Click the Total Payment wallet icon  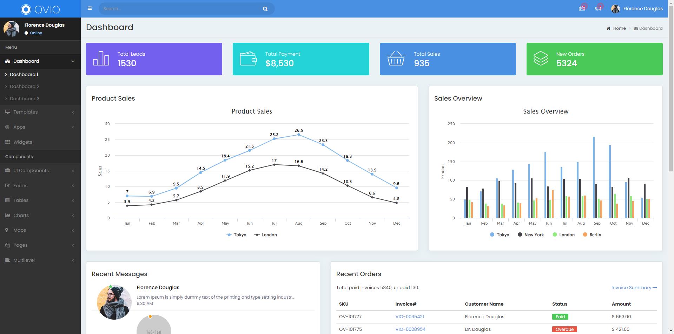248,59
